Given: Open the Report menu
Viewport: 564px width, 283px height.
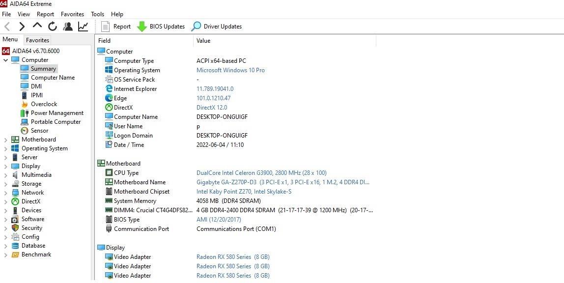Looking at the screenshot, I should click(x=45, y=14).
